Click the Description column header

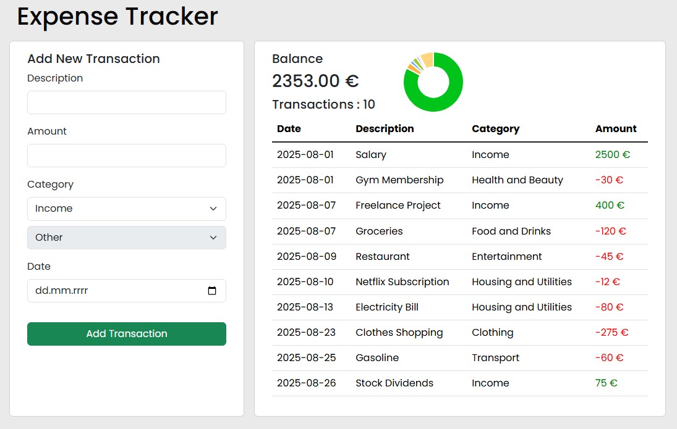tap(385, 129)
